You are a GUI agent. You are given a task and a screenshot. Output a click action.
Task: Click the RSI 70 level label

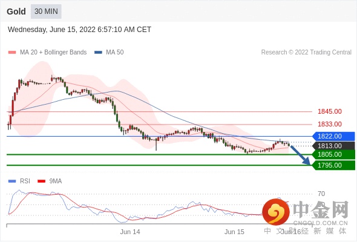click(x=321, y=194)
